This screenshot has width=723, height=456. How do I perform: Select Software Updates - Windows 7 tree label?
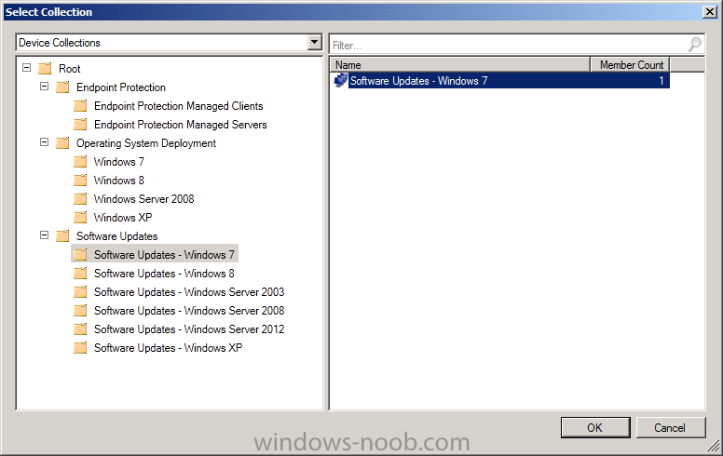(x=164, y=255)
